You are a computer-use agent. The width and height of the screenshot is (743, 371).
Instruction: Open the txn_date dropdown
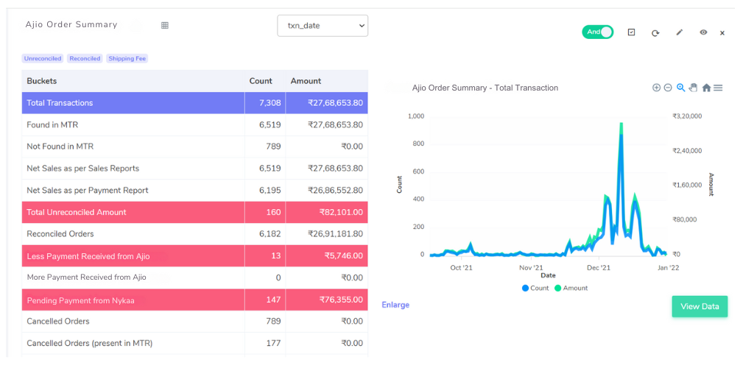tap(323, 26)
